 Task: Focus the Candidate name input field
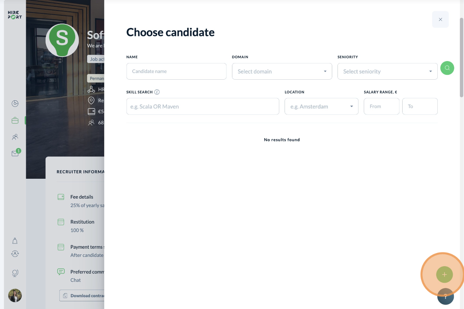click(176, 71)
